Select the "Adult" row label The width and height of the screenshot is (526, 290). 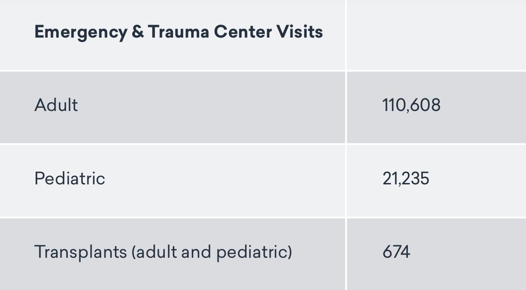56,105
